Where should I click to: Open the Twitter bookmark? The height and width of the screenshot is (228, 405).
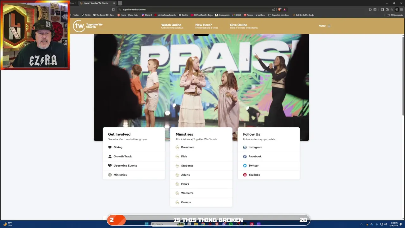(74, 15)
